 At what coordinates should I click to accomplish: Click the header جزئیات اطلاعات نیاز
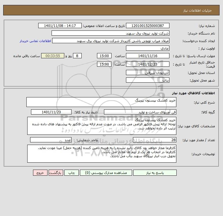198,10
